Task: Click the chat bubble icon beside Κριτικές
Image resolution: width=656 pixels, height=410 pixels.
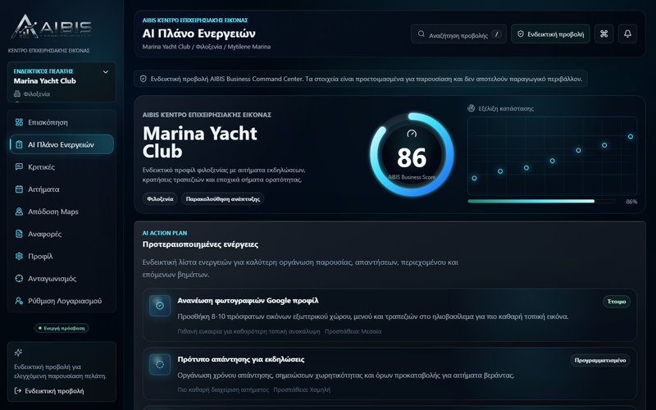Action: pyautogui.click(x=19, y=167)
